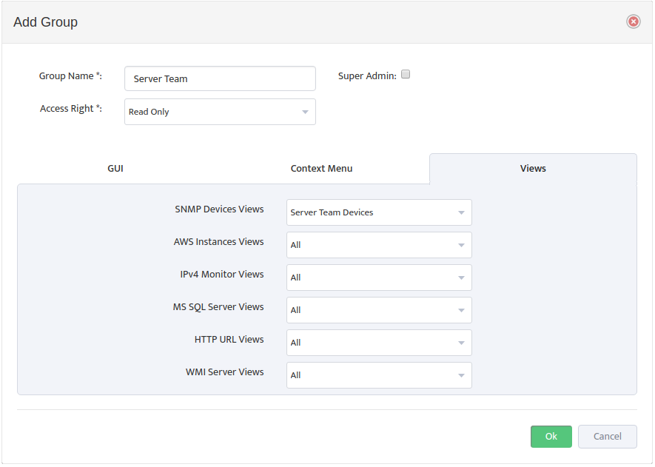This screenshot has width=655, height=467.
Task: Click the arrow icon in Access Right field
Action: (305, 112)
